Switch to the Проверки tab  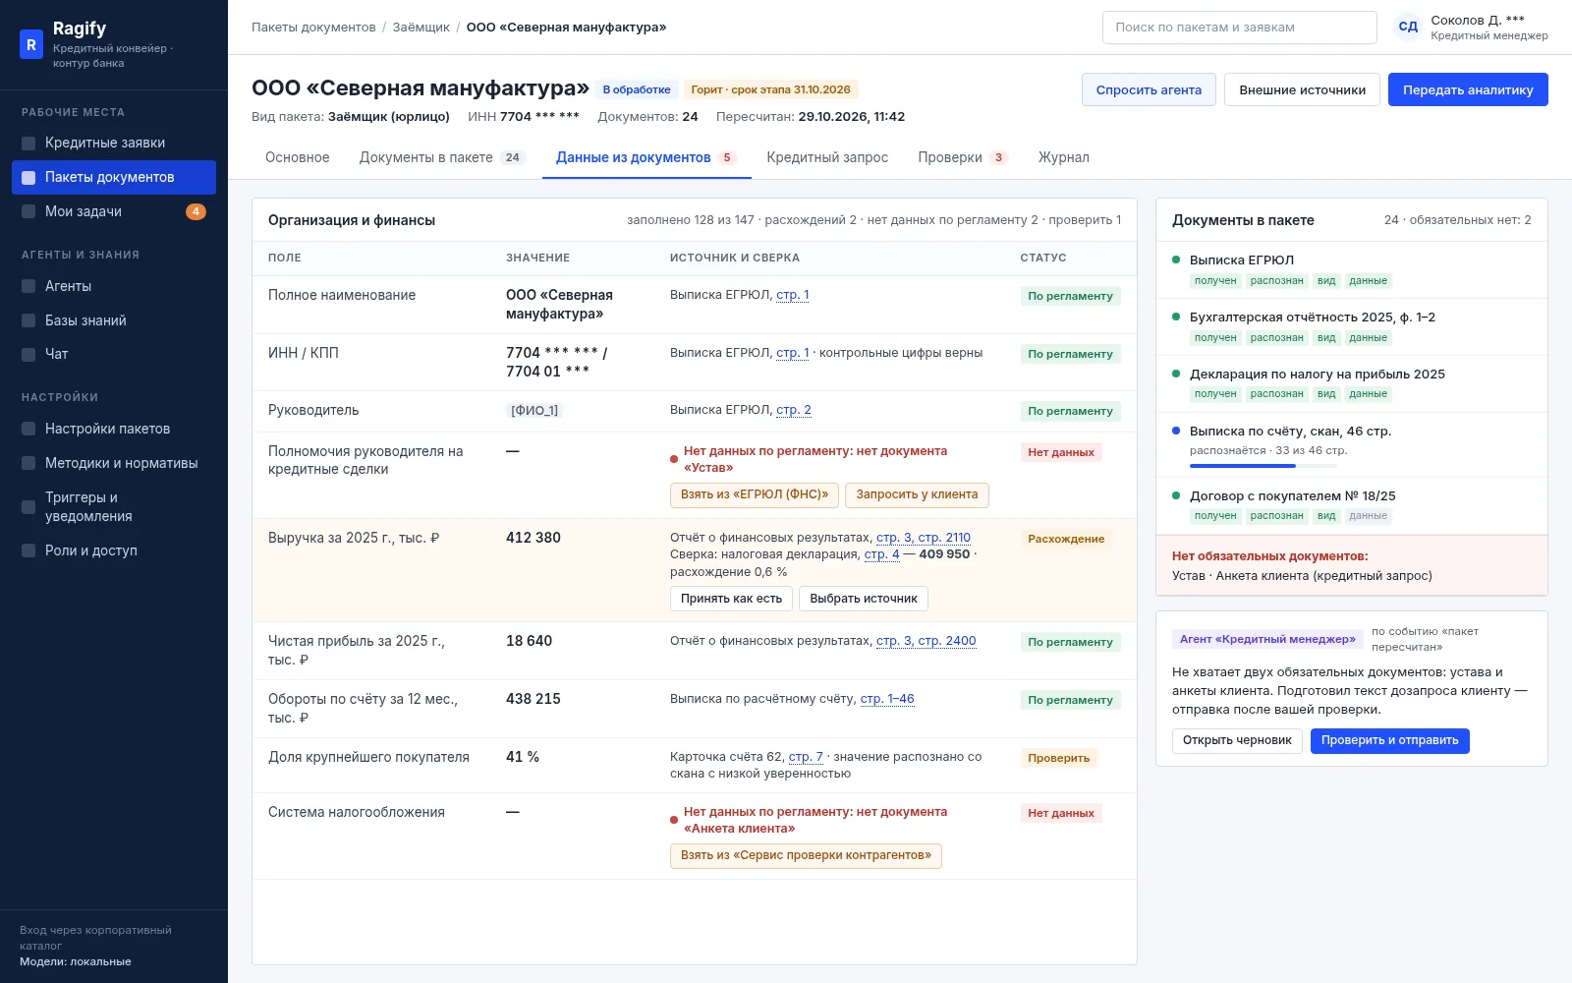click(x=963, y=157)
